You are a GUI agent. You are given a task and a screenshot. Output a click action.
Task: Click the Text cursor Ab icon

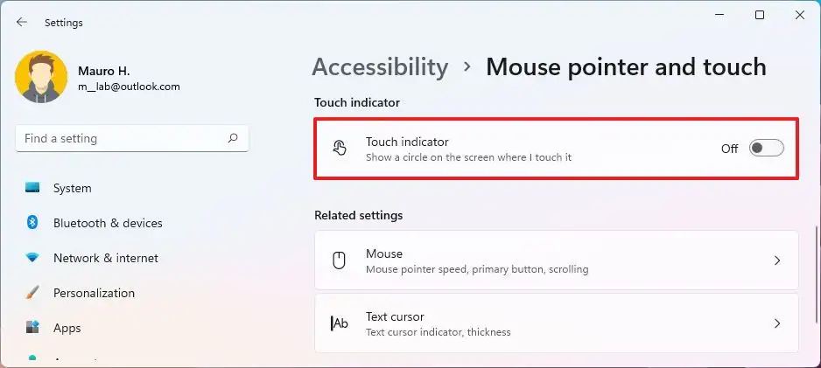pyautogui.click(x=340, y=323)
